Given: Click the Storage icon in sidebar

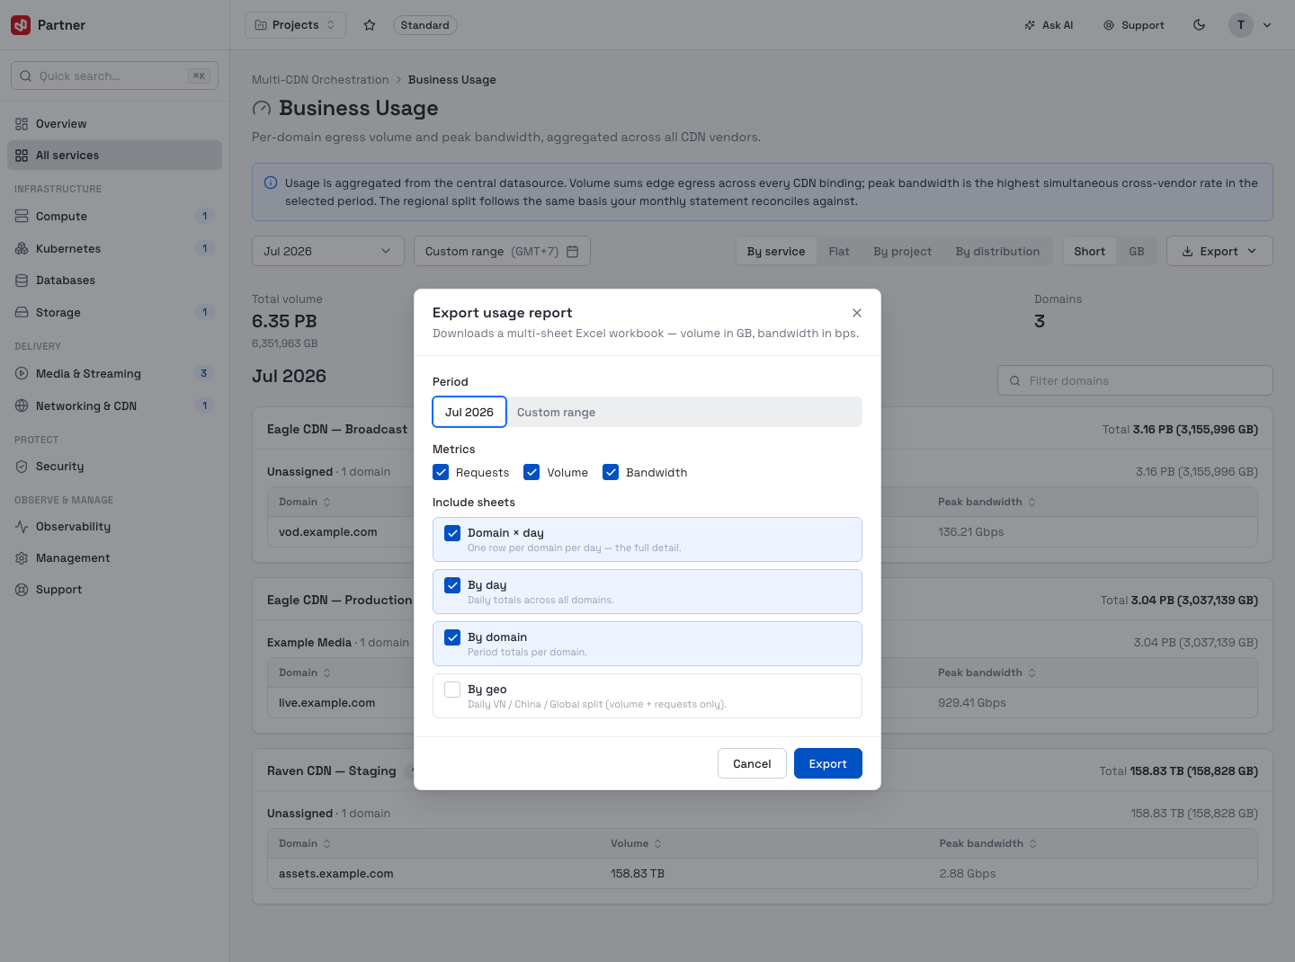Looking at the screenshot, I should 22,313.
